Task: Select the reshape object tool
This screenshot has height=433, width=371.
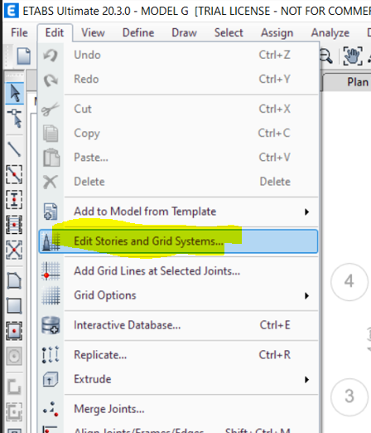Action: pos(15,118)
